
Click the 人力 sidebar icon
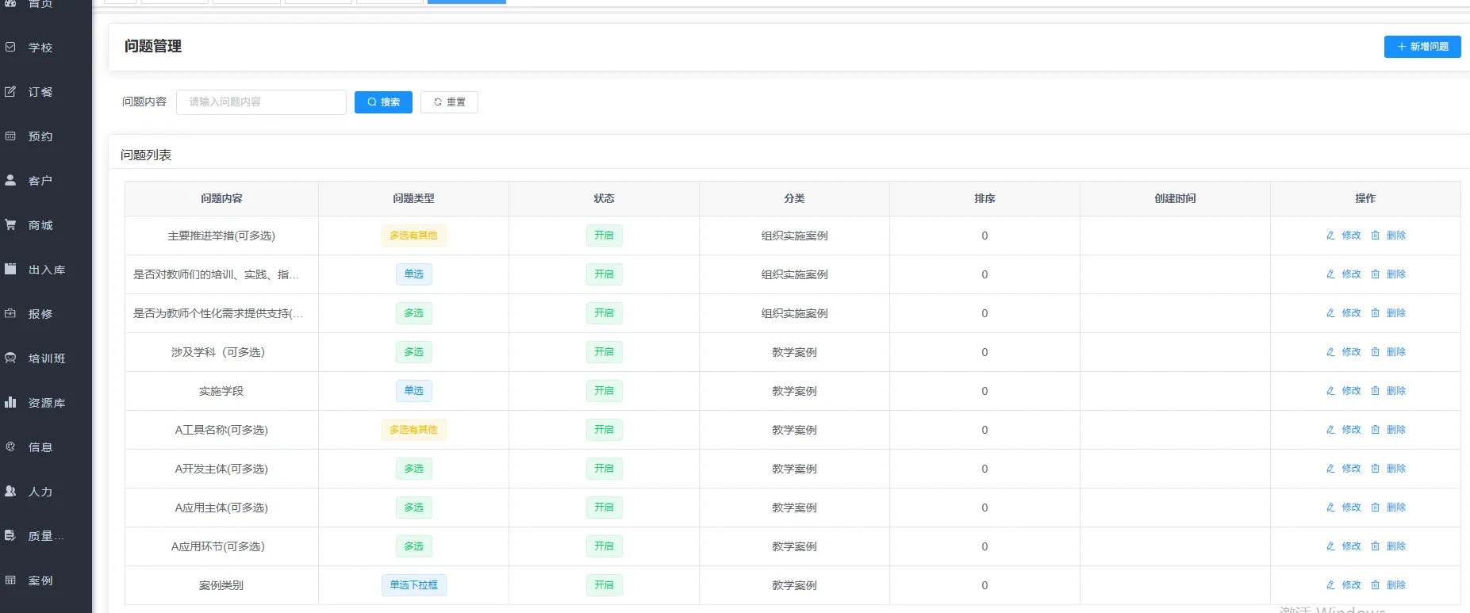(x=10, y=492)
